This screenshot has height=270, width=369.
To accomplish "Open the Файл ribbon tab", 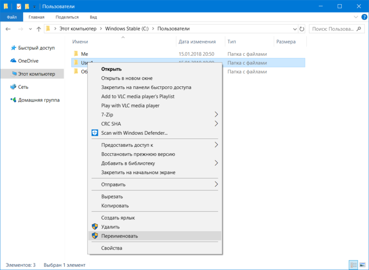I will (x=12, y=17).
